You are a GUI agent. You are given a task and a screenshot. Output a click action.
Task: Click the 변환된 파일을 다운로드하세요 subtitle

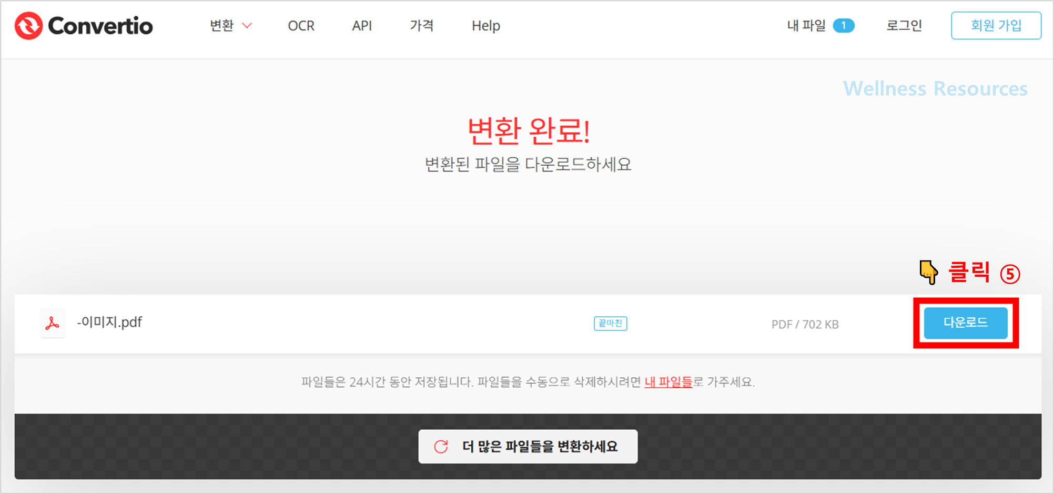pyautogui.click(x=528, y=165)
